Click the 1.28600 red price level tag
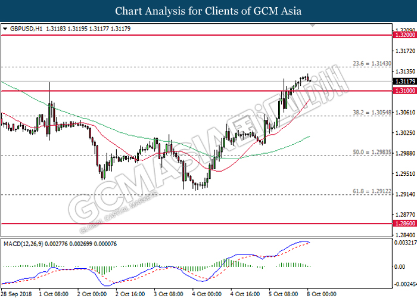Screen dimensions: 417x298 404,223
